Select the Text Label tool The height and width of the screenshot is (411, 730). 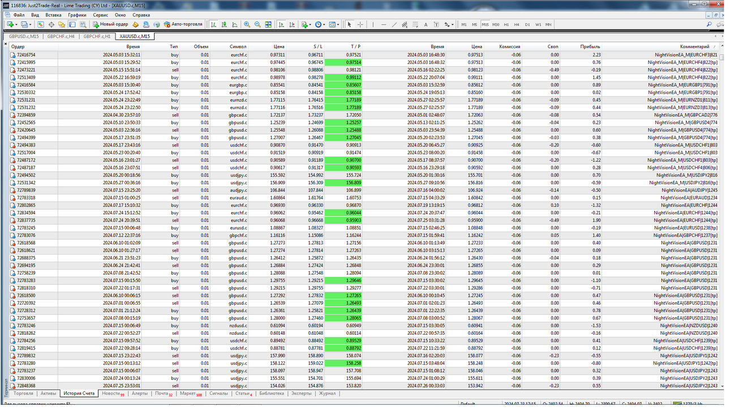tap(436, 24)
